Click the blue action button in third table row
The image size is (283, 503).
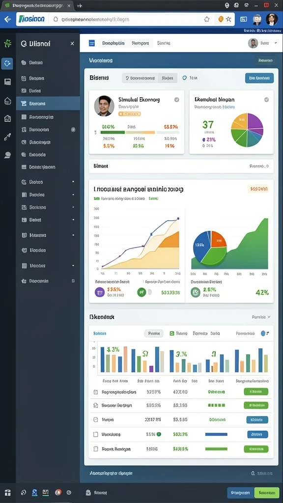257,419
